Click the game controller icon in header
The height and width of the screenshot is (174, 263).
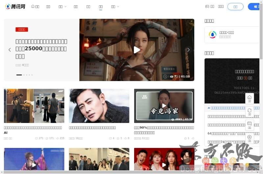(x=207, y=7)
